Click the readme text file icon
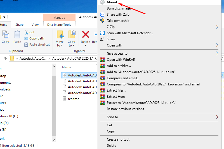This screenshot has height=149, width=224. pos(65,99)
